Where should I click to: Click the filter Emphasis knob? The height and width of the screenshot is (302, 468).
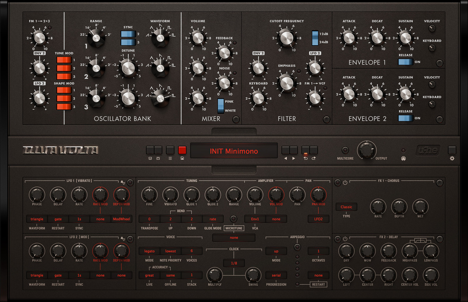click(x=286, y=83)
